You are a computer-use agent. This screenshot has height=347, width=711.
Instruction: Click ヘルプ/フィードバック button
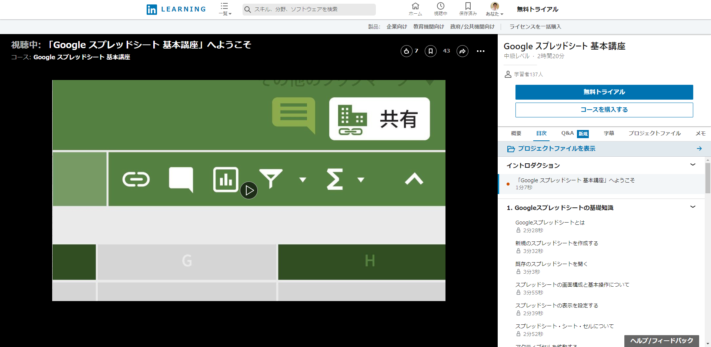click(x=661, y=341)
